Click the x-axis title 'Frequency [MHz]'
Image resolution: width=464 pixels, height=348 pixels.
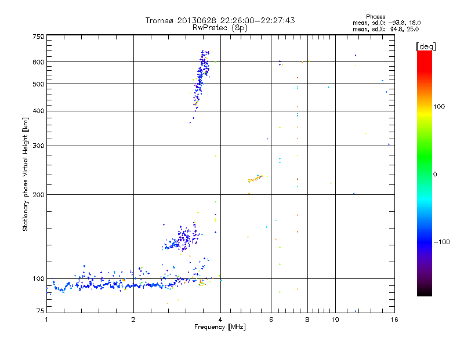(220, 327)
